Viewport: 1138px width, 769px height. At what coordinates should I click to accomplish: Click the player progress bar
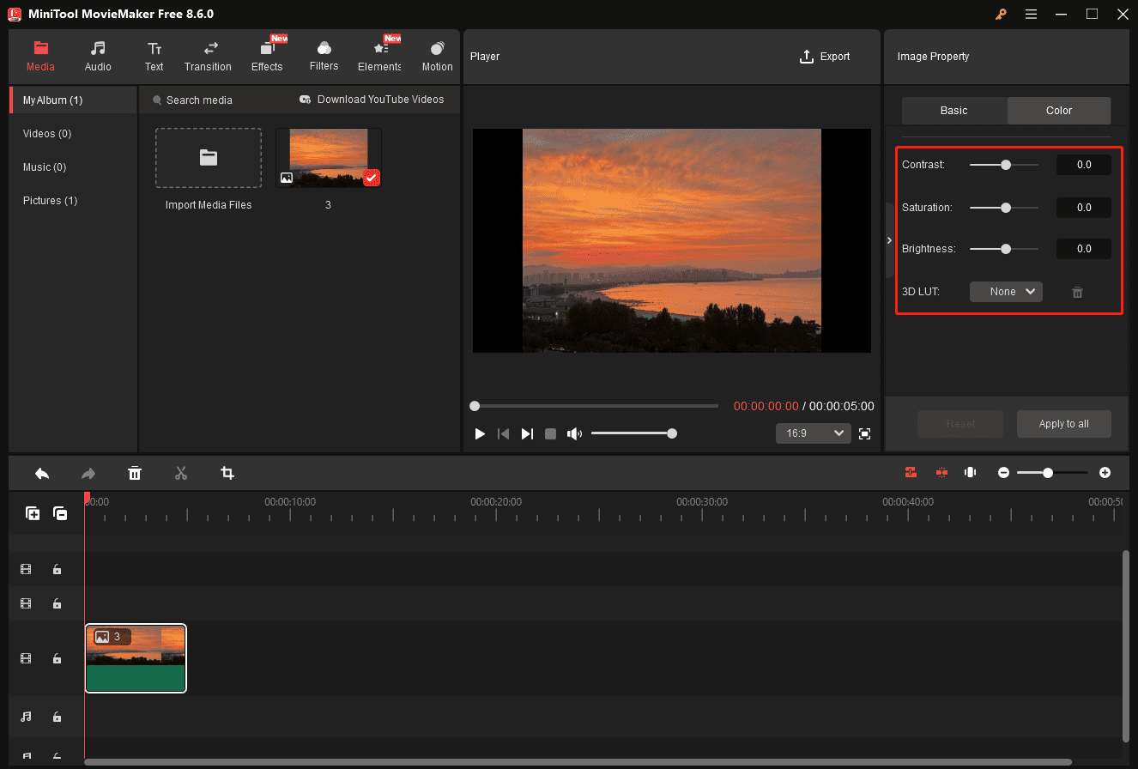click(x=594, y=406)
